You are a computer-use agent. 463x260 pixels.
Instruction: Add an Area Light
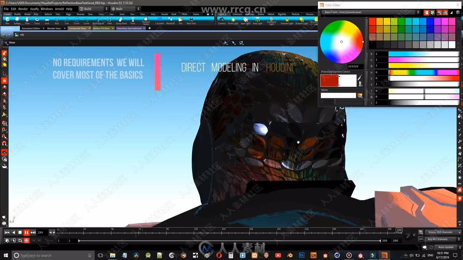point(258,20)
